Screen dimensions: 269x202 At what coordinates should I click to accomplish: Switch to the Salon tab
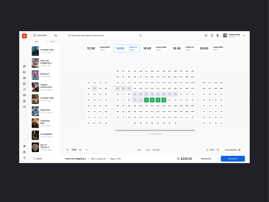point(52,41)
